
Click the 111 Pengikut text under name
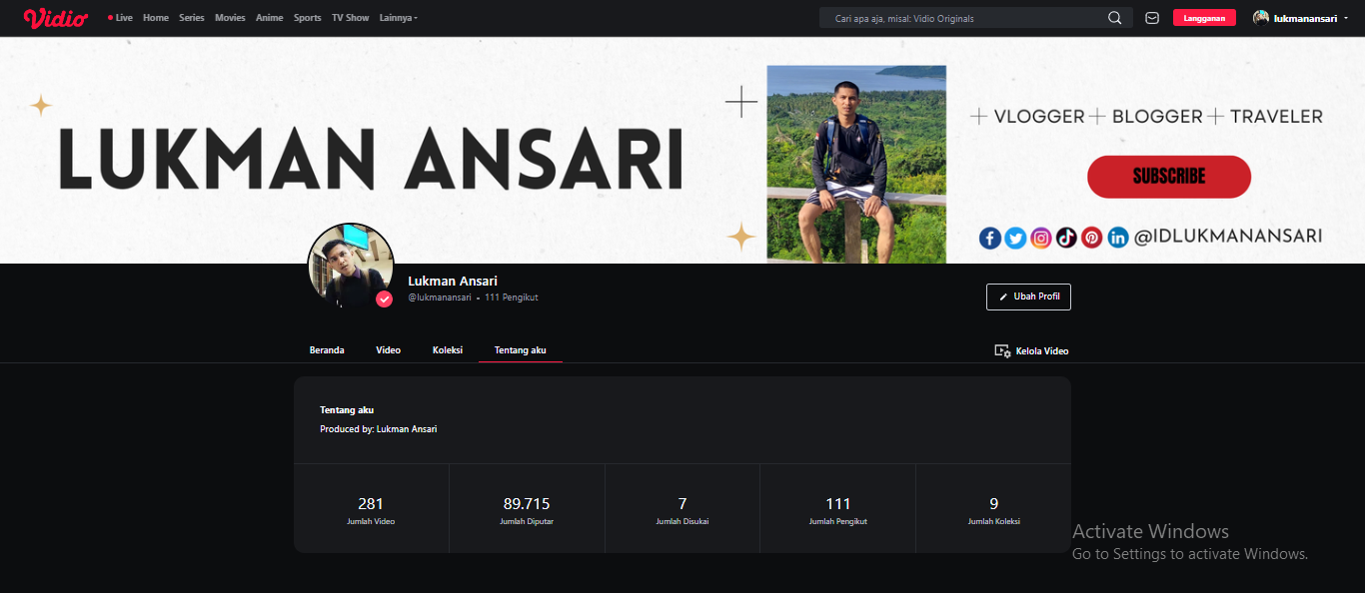(512, 297)
